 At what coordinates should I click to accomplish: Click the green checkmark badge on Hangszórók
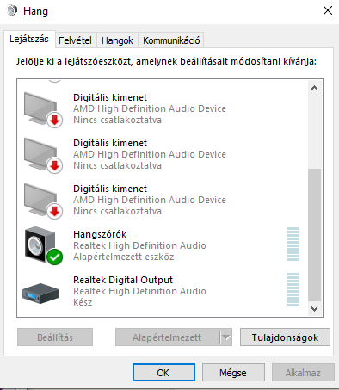(54, 257)
